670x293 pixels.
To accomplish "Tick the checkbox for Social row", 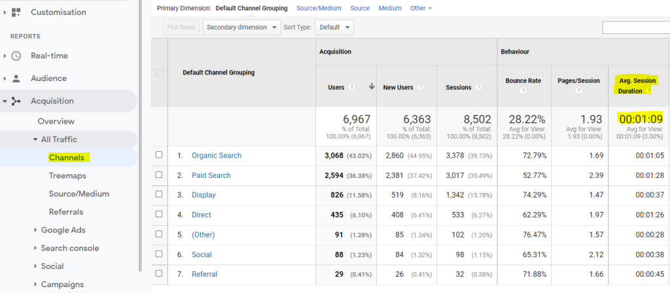I will point(159,253).
